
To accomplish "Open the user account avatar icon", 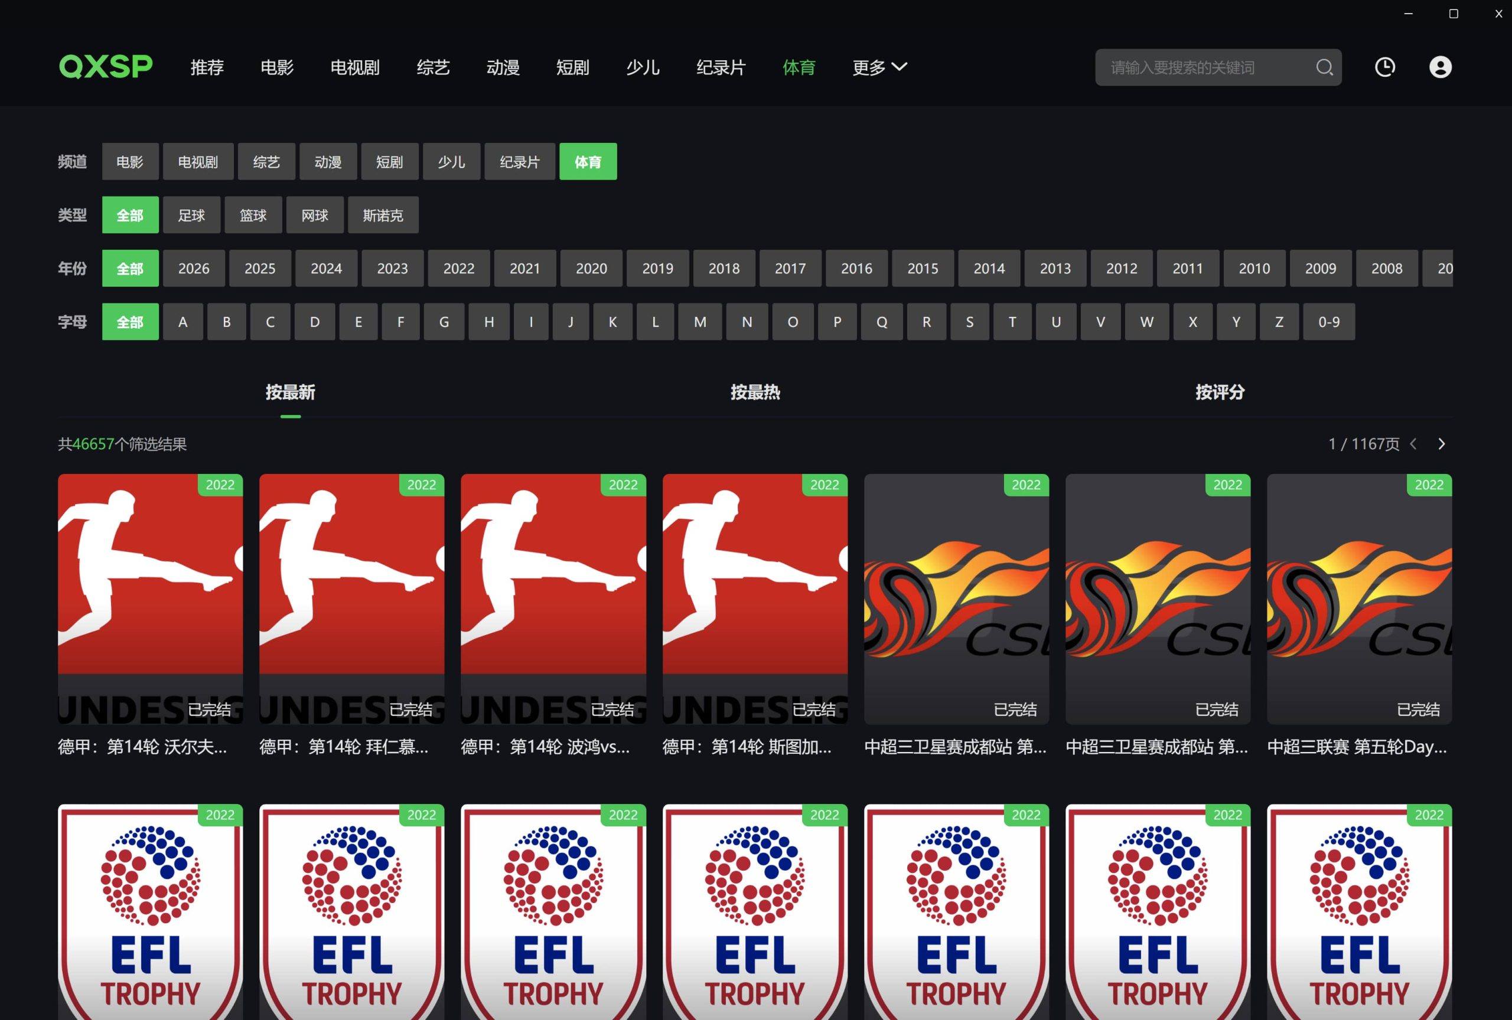I will [x=1441, y=67].
